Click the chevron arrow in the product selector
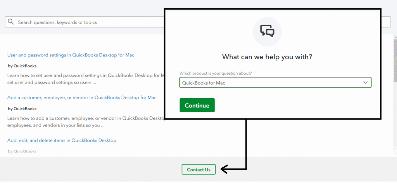This screenshot has width=397, height=183. click(365, 82)
